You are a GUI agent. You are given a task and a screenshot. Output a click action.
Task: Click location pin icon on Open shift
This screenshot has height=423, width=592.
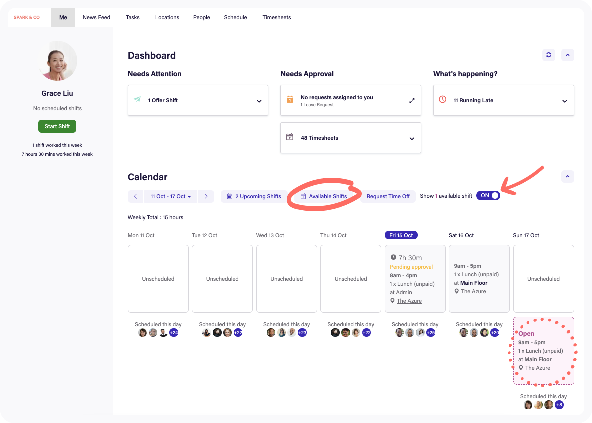pos(521,368)
